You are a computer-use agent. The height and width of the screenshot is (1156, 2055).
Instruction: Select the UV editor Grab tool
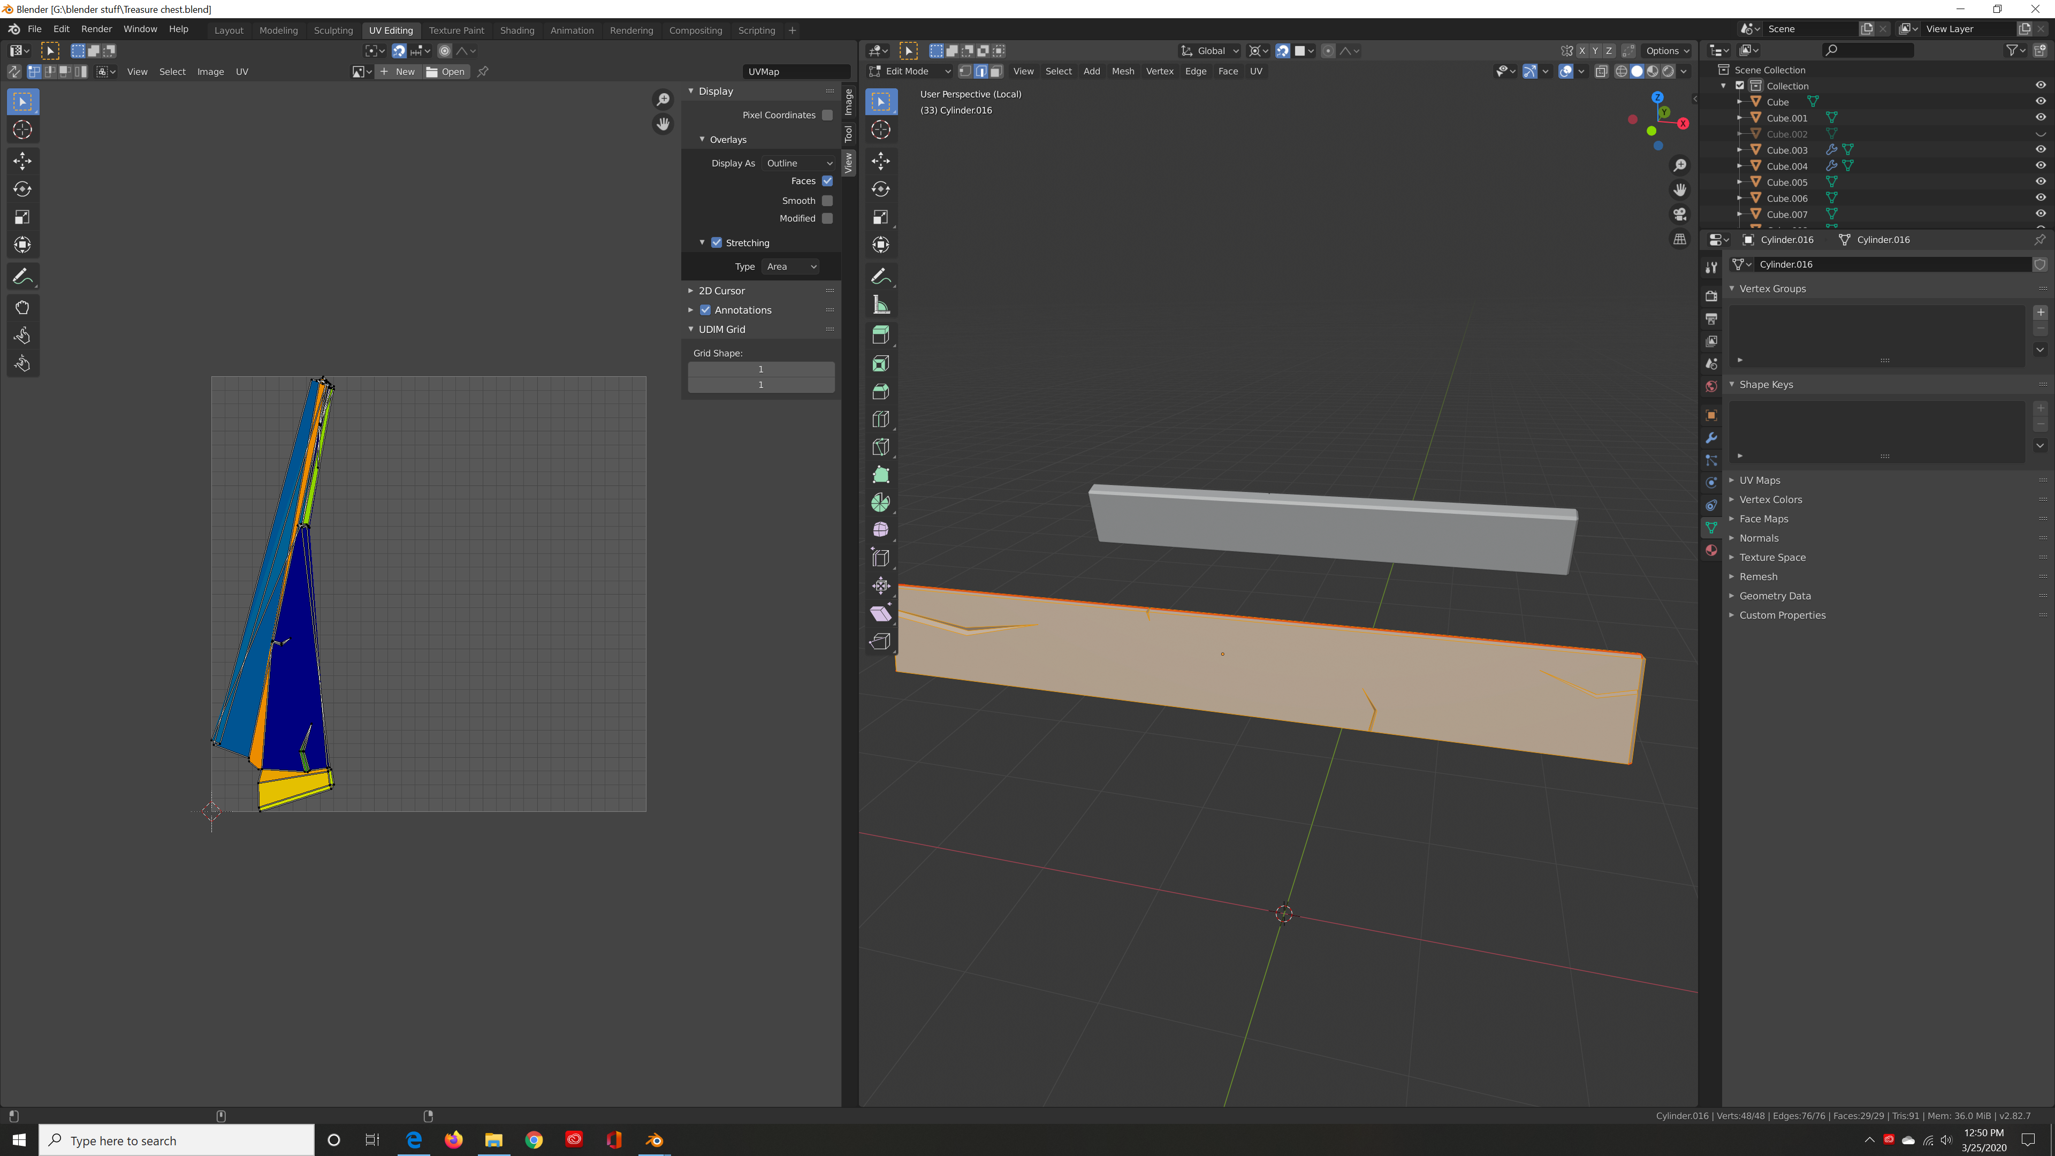coord(22,308)
